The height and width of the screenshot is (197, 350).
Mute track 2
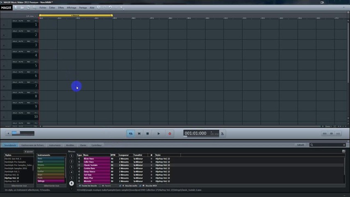click(21, 31)
